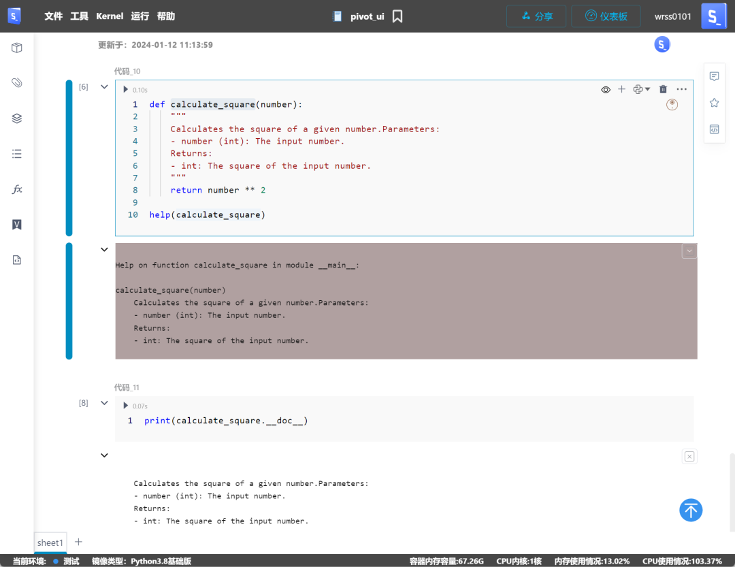
Task: Click the round assistant icon in code cell
Action: tap(672, 105)
